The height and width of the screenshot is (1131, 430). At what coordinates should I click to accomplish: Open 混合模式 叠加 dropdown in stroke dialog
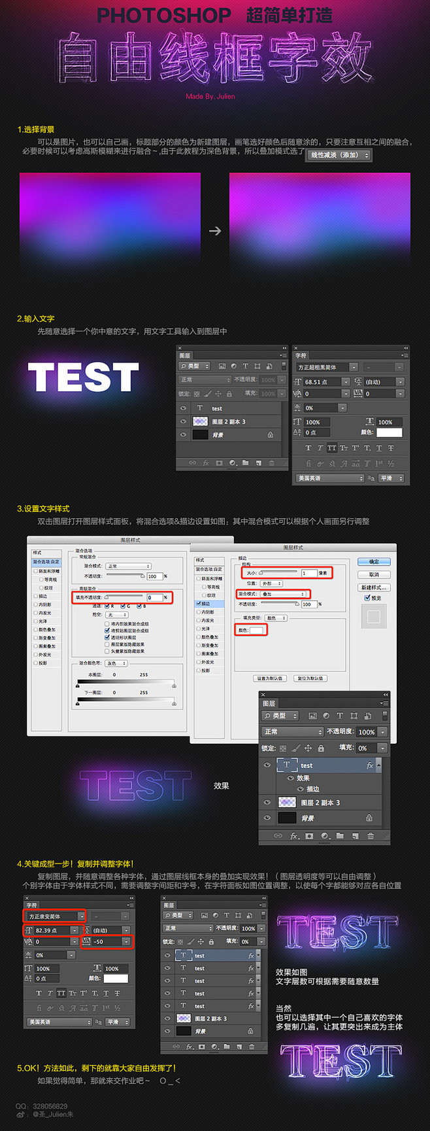click(x=282, y=594)
